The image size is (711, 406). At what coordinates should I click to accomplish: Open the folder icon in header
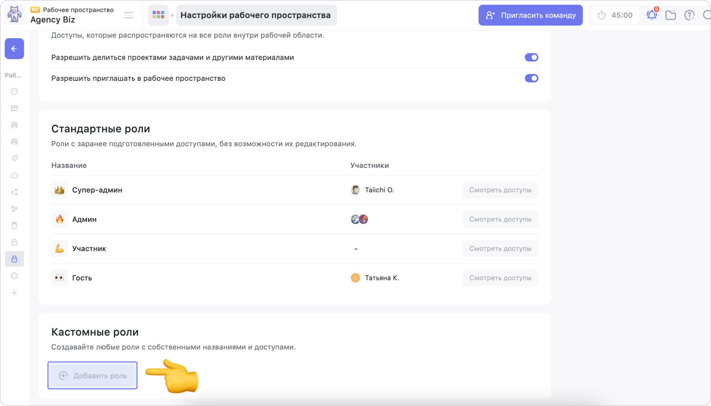(670, 15)
